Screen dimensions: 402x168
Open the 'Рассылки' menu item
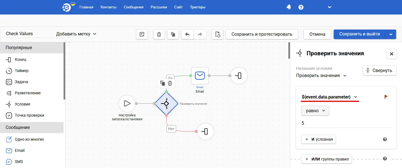(159, 7)
